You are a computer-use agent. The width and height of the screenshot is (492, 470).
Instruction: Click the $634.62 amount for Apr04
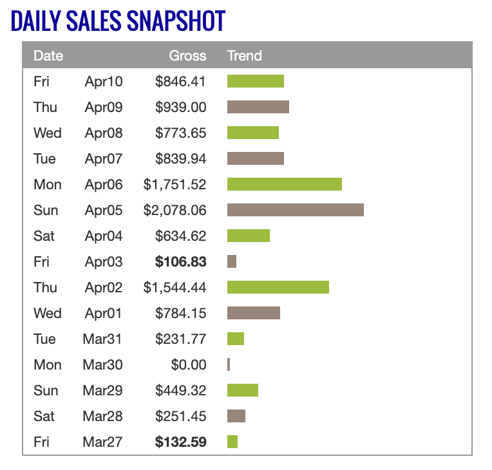[180, 236]
